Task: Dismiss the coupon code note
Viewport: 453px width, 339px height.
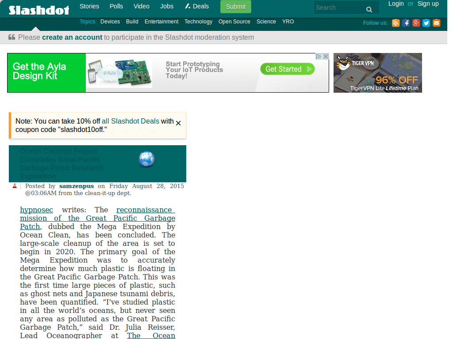Action: click(x=178, y=123)
